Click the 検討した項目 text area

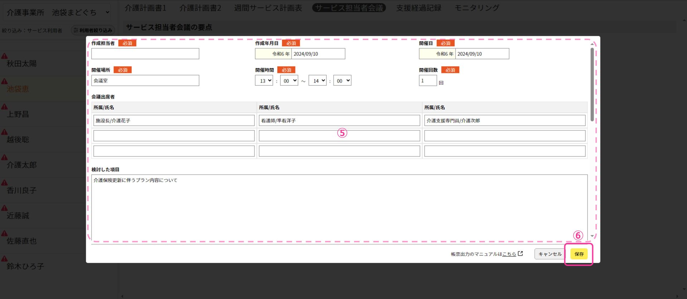point(339,207)
